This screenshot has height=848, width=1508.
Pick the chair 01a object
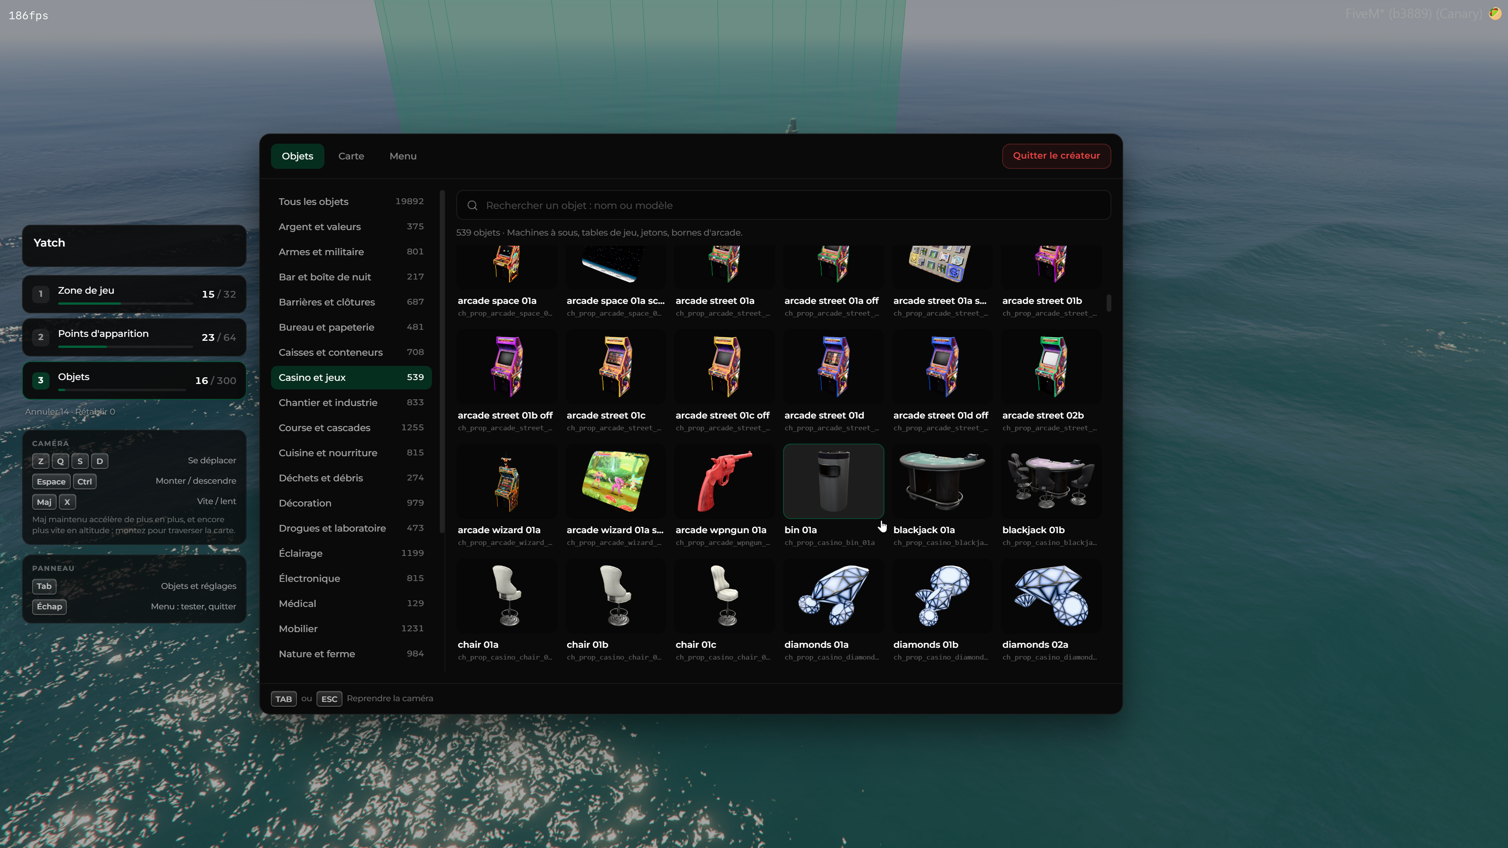506,596
